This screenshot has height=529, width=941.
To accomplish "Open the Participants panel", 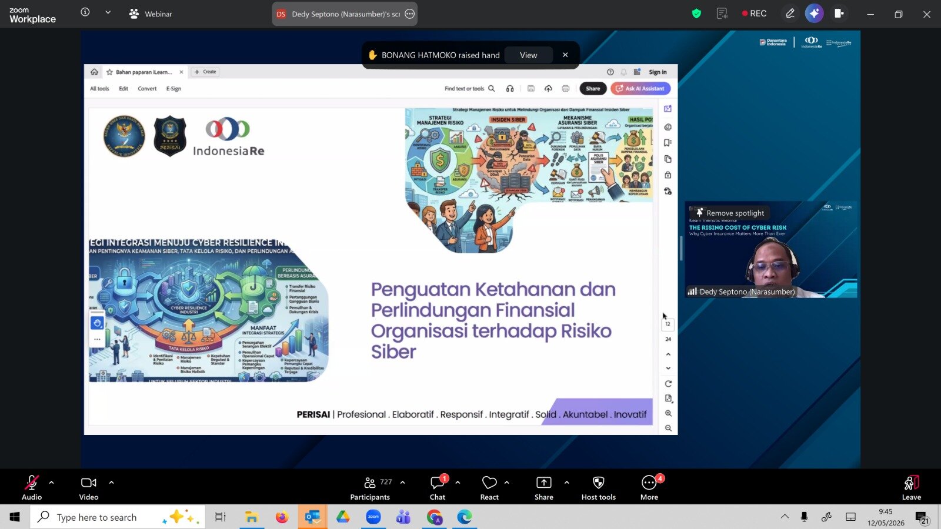I will 370,487.
